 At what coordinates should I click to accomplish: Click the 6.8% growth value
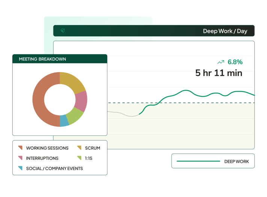235,62
